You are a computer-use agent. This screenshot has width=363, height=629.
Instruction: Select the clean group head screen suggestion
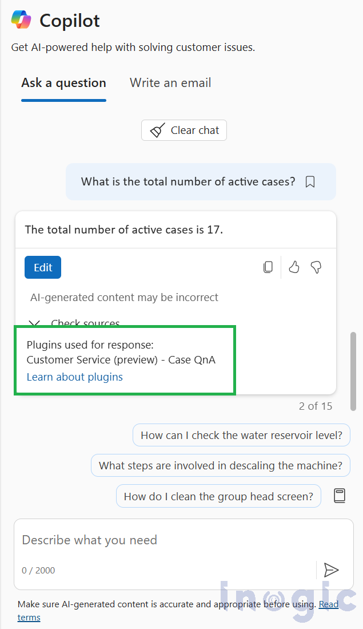pyautogui.click(x=218, y=496)
